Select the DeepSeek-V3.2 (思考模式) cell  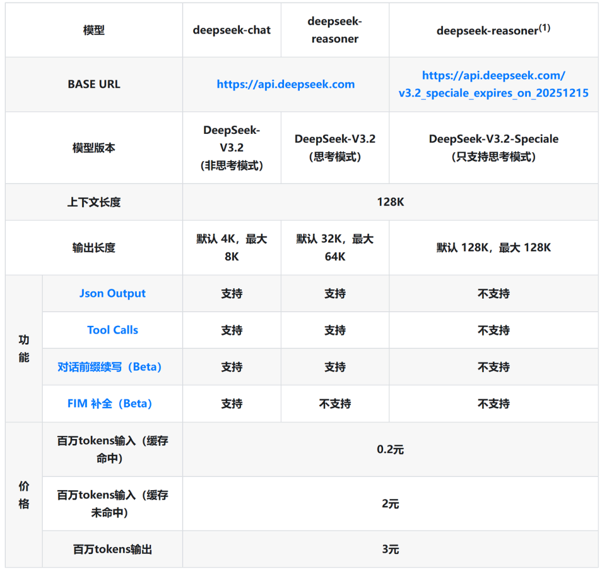pyautogui.click(x=335, y=148)
